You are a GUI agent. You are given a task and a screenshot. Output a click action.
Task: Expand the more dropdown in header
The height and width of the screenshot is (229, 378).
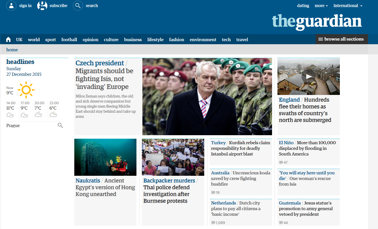321,6
